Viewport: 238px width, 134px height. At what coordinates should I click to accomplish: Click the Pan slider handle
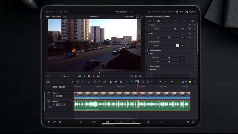[169, 37]
